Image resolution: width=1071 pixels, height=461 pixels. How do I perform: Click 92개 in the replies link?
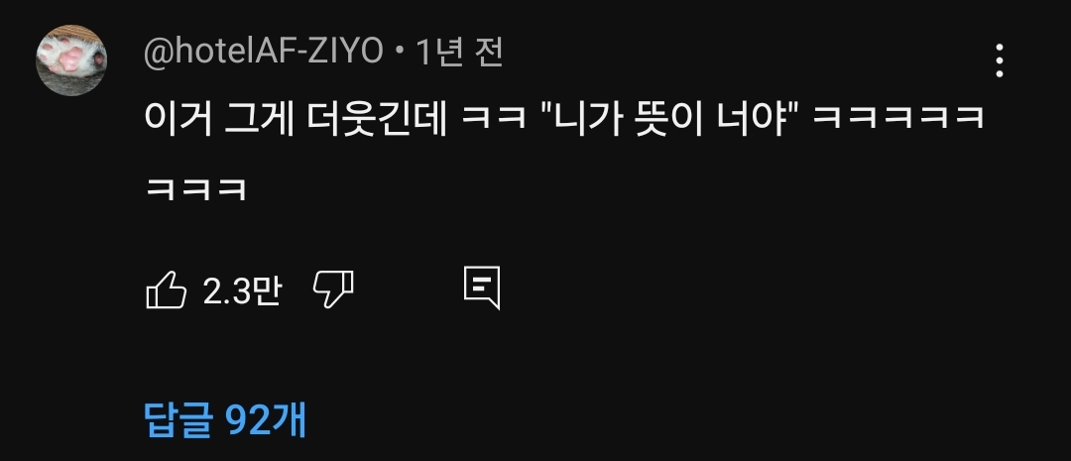[267, 420]
